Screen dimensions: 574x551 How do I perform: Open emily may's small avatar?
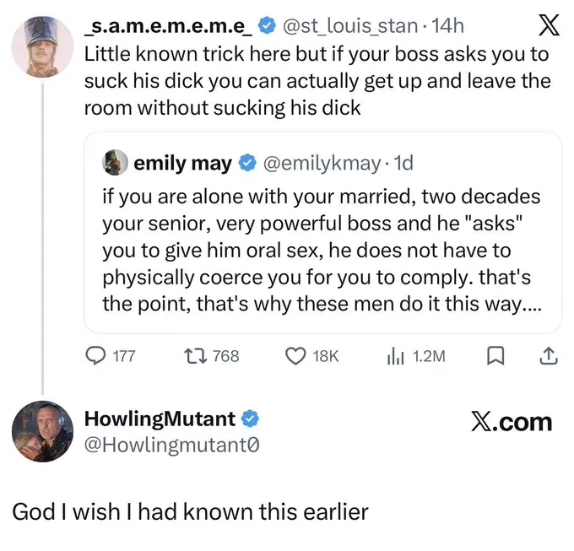[116, 163]
